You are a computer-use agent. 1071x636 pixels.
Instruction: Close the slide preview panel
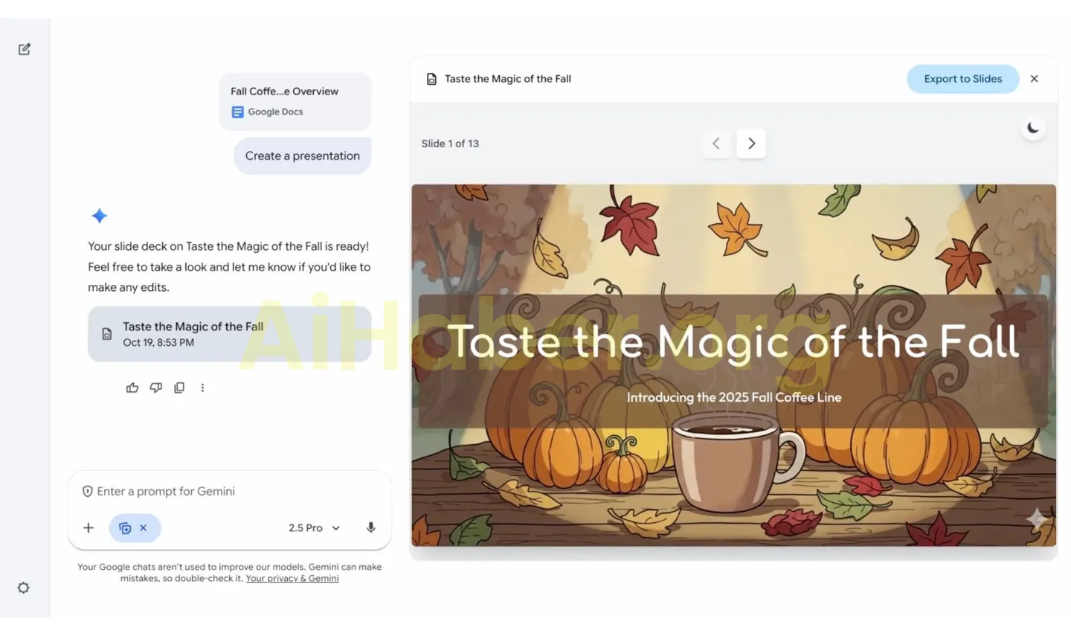click(1034, 78)
